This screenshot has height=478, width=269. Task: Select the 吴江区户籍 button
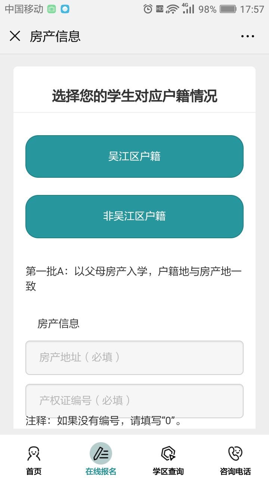tap(134, 156)
